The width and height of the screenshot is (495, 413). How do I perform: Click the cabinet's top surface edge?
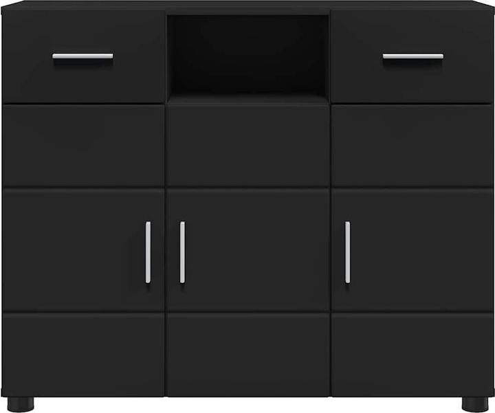tap(247, 5)
